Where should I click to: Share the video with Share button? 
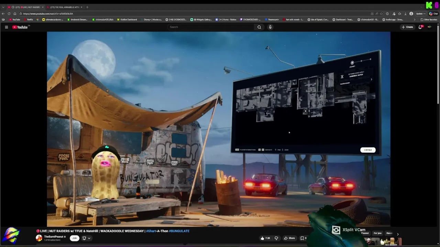tap(289, 238)
